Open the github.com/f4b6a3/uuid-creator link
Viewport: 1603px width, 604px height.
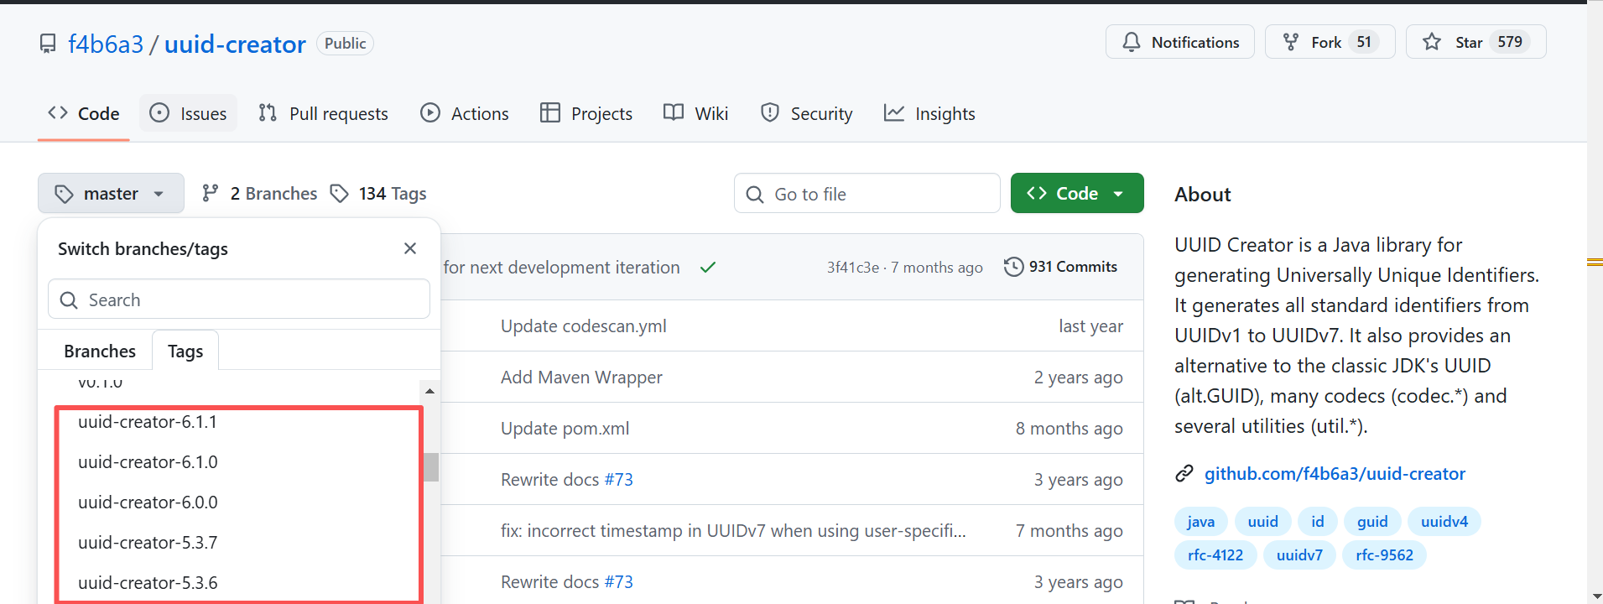click(1335, 474)
